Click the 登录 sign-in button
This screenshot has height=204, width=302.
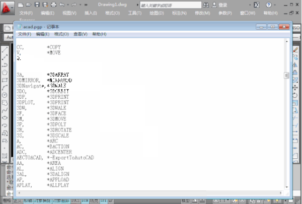click(219, 5)
